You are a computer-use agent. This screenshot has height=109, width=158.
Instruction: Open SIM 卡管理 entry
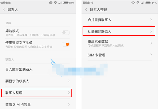(x=120, y=55)
